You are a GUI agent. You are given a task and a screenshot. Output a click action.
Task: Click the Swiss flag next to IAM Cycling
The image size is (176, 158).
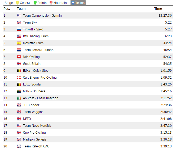click(x=19, y=57)
